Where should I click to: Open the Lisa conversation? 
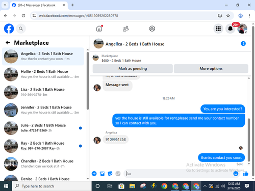point(43,92)
